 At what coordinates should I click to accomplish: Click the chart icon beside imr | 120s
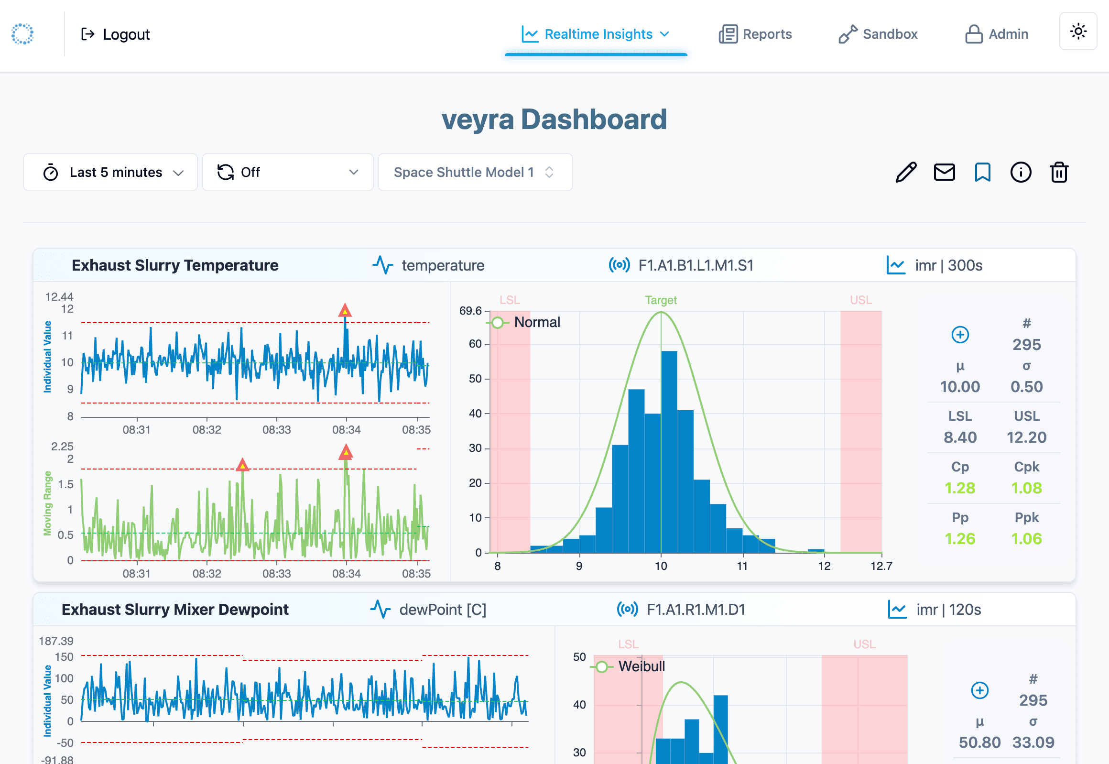(x=897, y=610)
